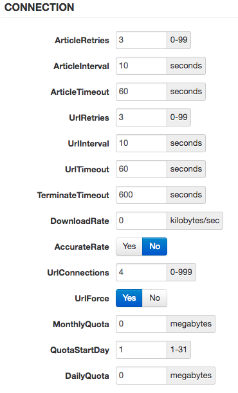Select No for AccurateRate
238x393 pixels.
(x=154, y=247)
